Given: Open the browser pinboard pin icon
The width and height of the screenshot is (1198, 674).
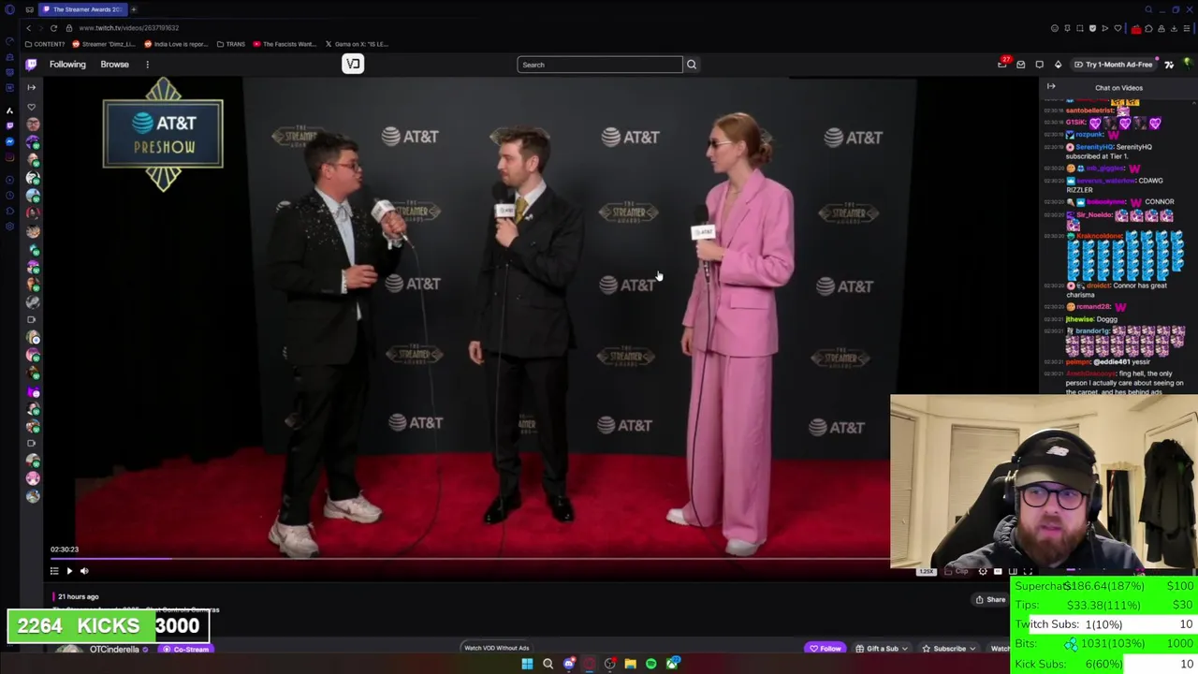Looking at the screenshot, I should 1067,28.
